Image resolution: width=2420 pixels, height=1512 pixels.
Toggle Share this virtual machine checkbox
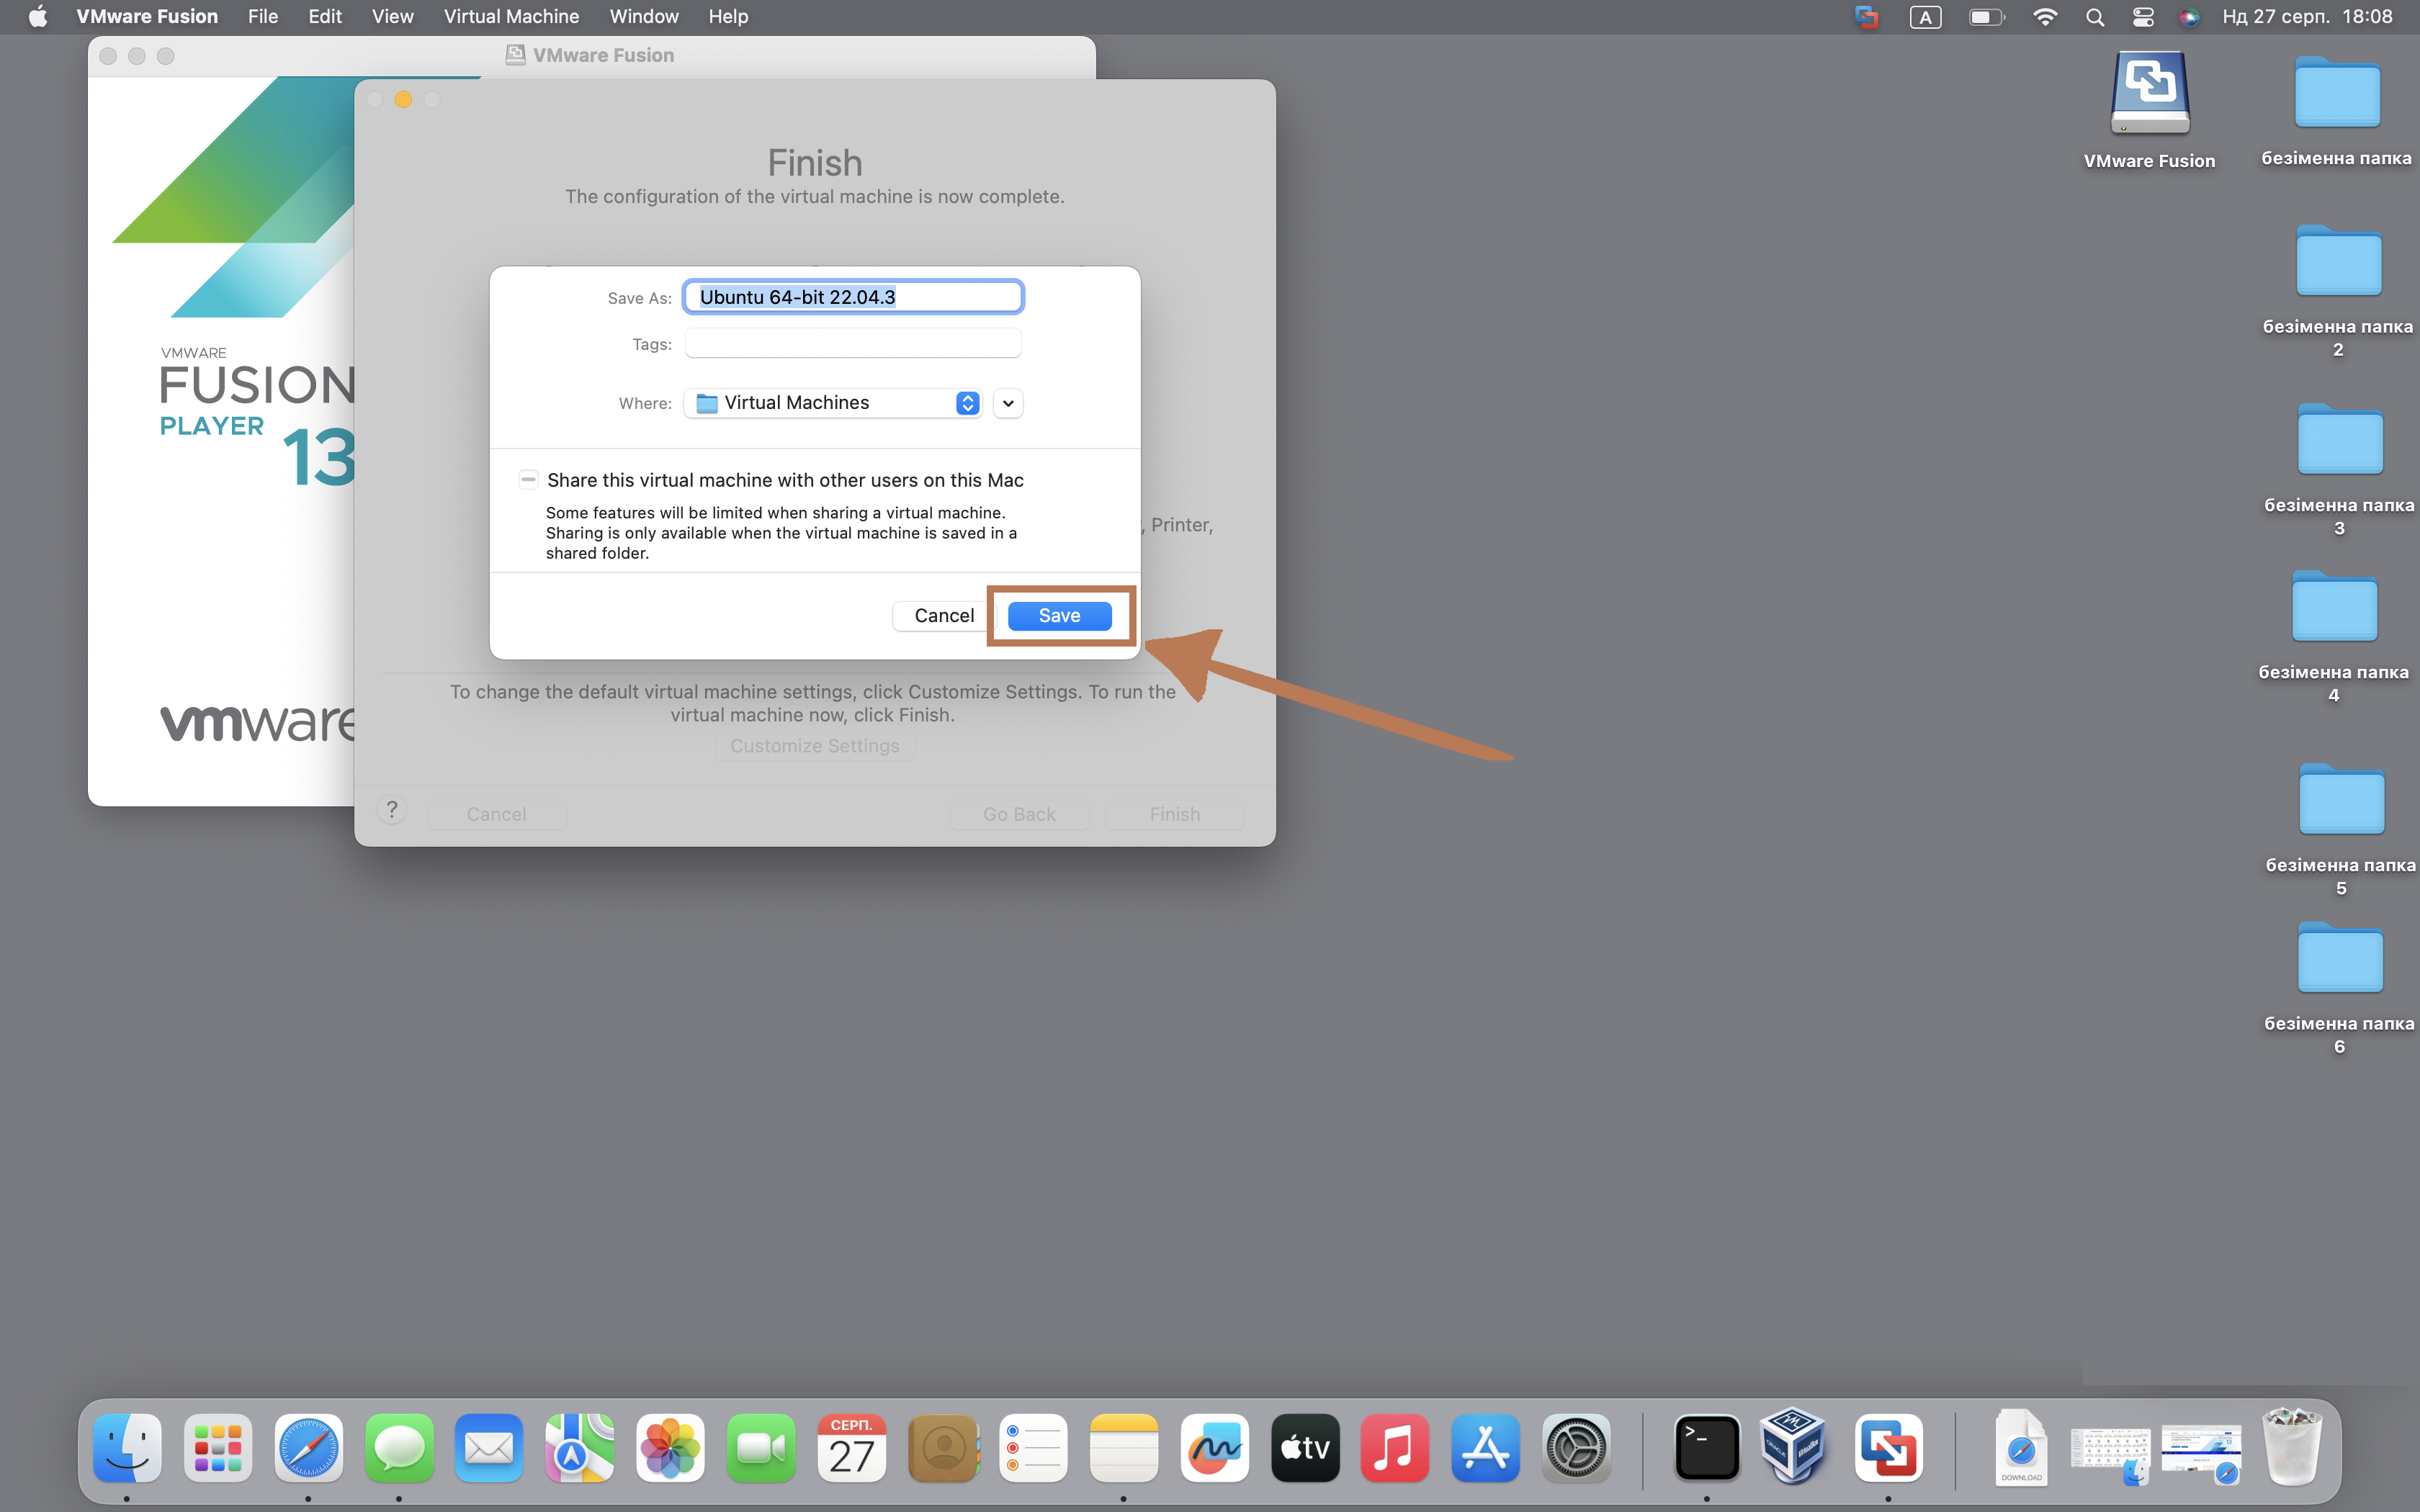528,479
